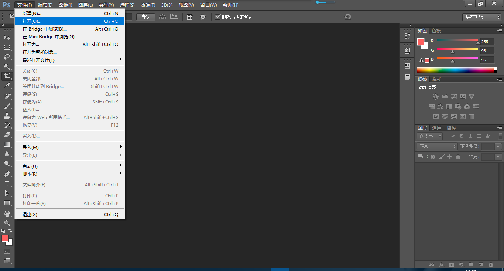Click the G value input field

tap(487, 51)
